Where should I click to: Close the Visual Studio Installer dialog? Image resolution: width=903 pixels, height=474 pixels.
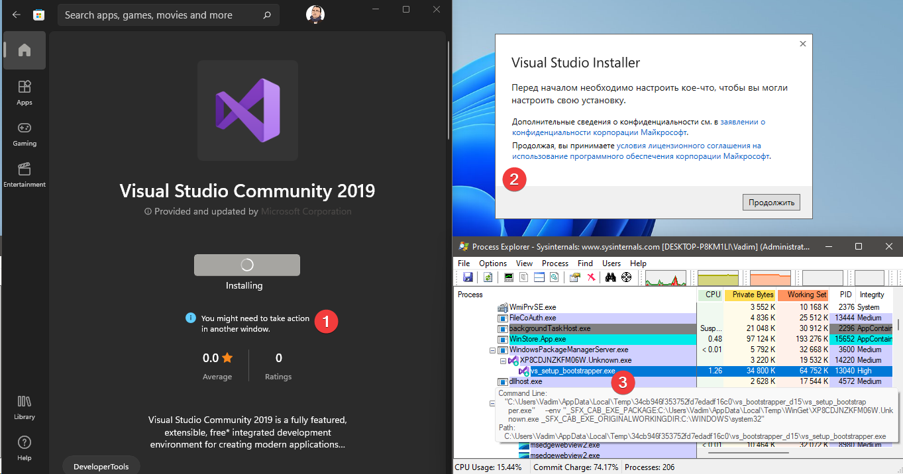(x=803, y=44)
